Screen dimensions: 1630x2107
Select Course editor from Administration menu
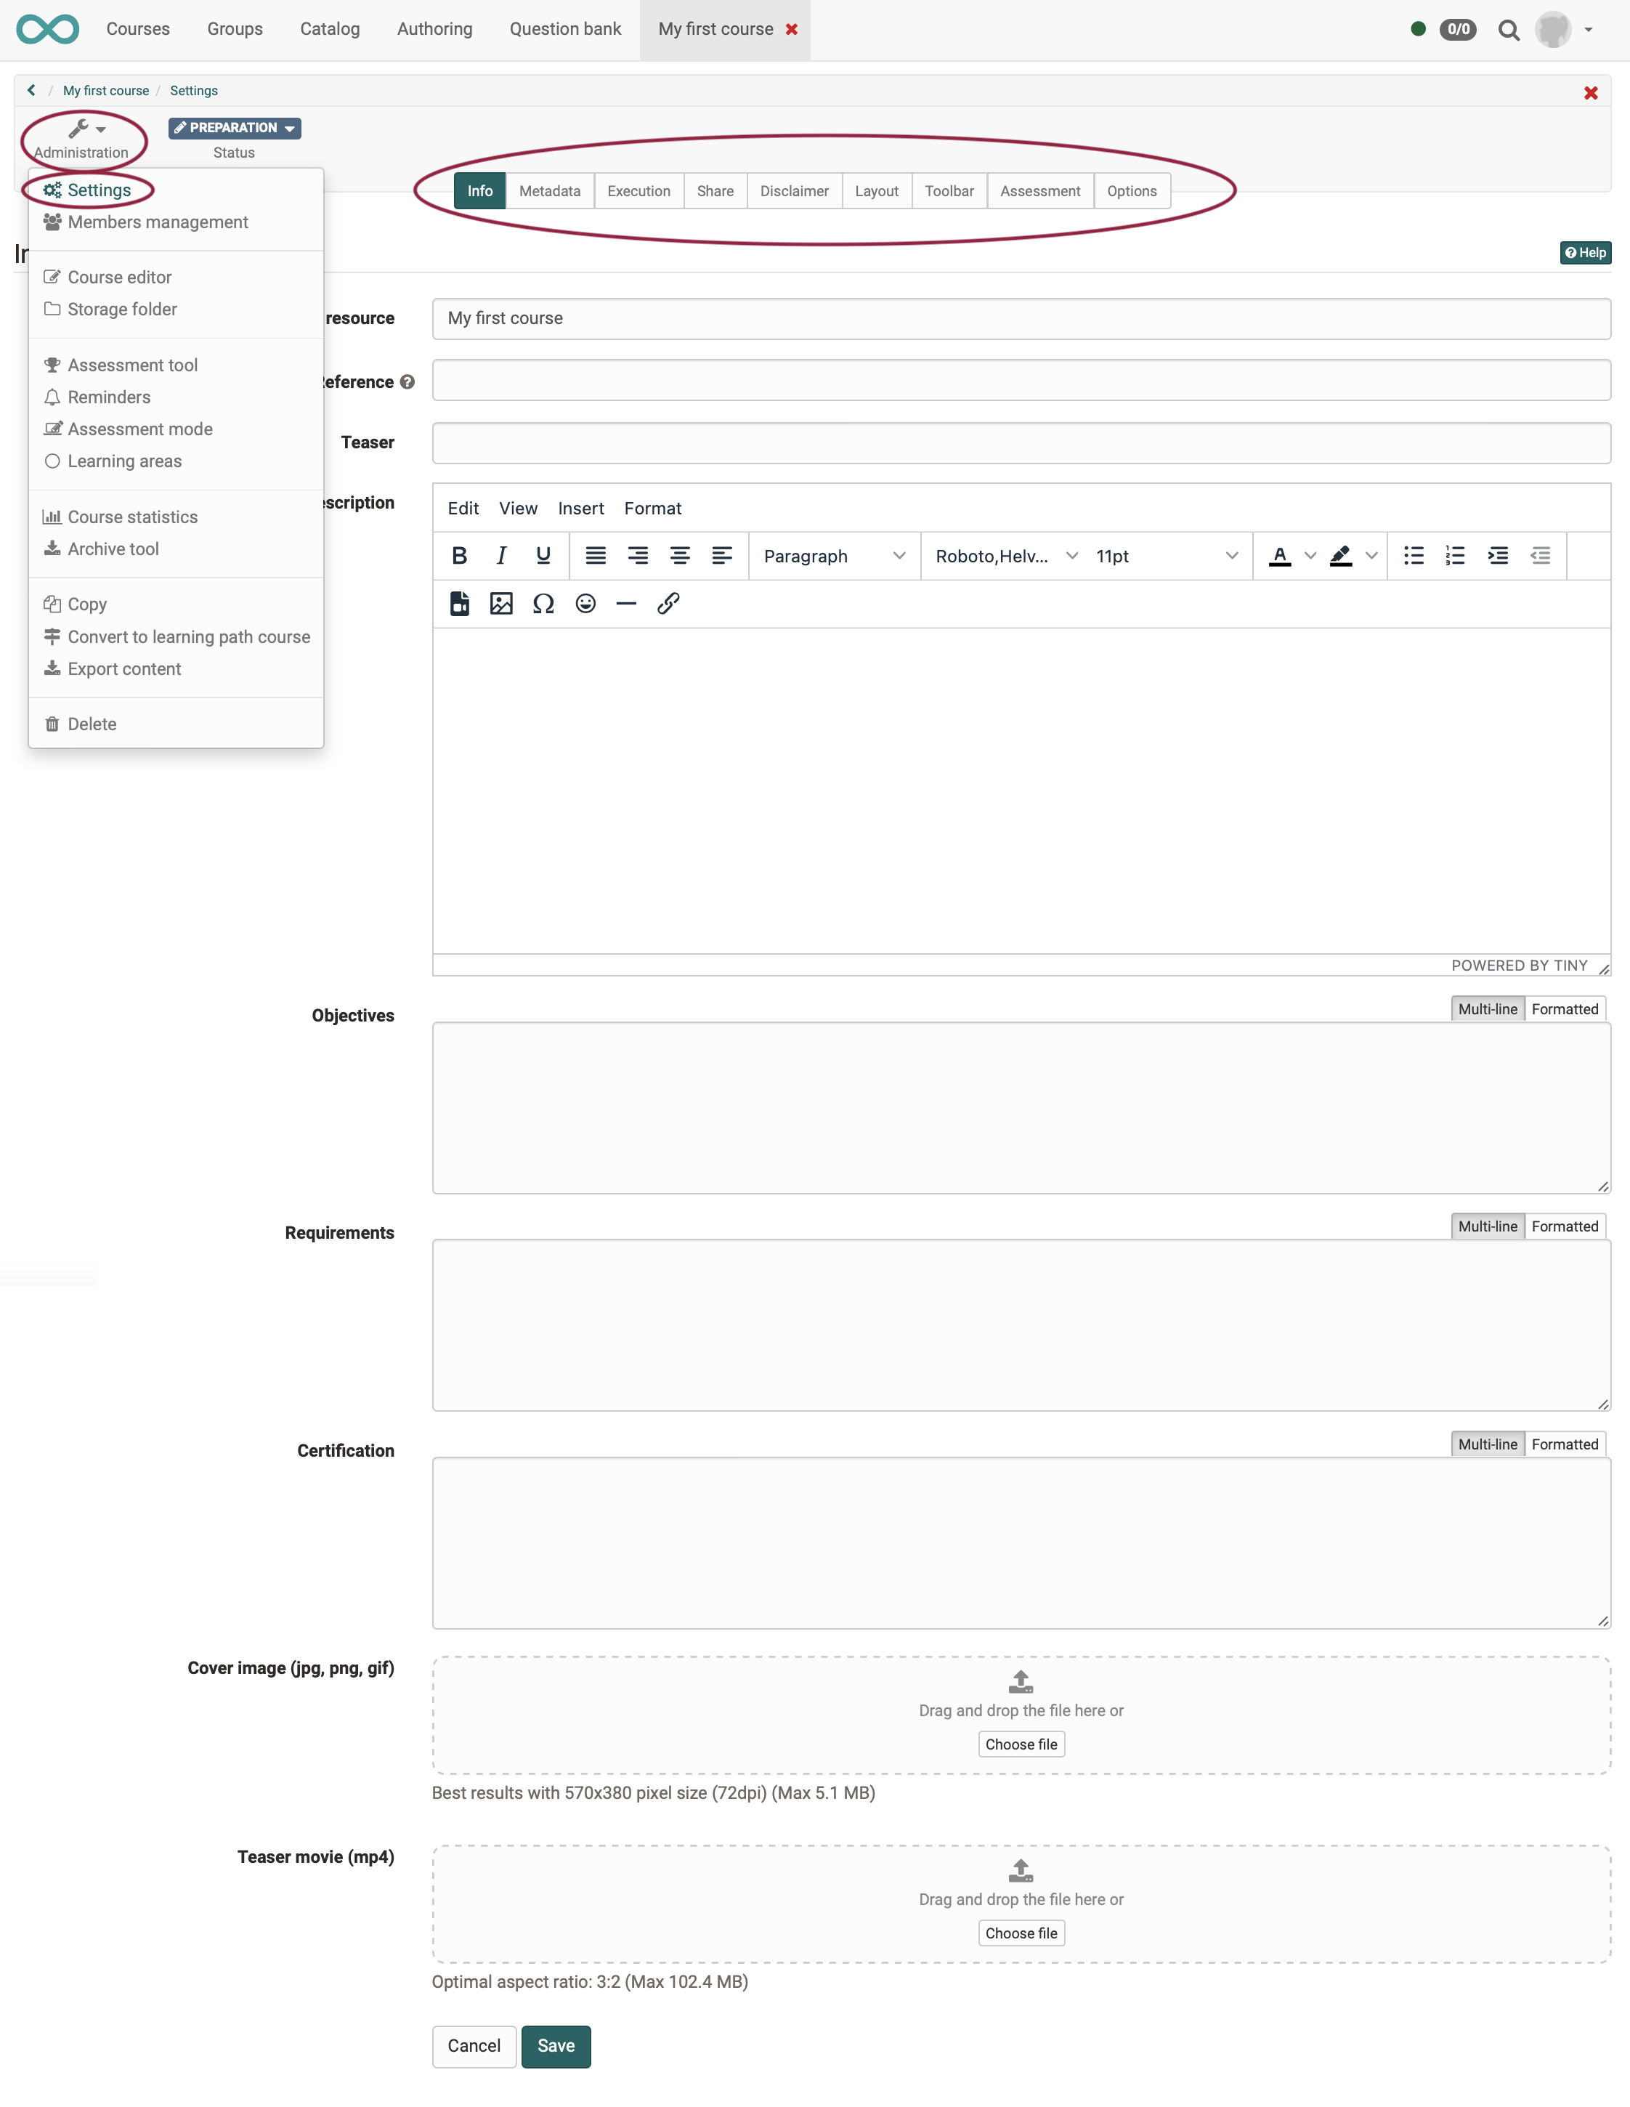[120, 277]
